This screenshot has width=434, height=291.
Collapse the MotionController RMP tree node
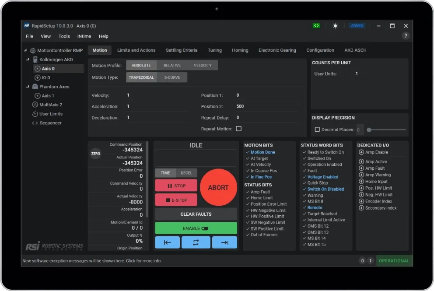point(25,50)
